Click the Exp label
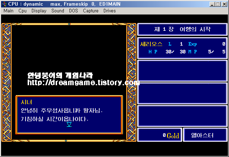This screenshot has width=229, height=157. click(x=192, y=44)
